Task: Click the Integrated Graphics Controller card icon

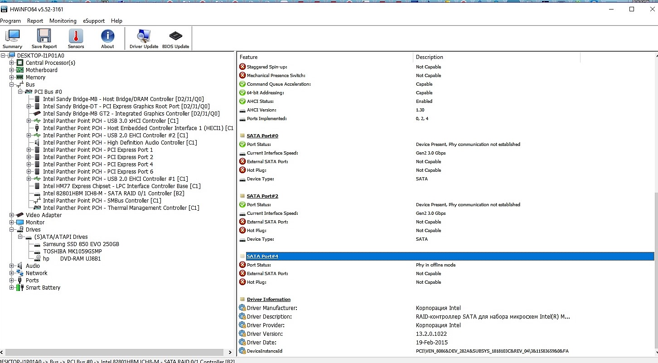Action: (37, 113)
